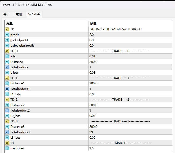Click the integer icon beside Totalorders1
Screen dimensions: 175x153
[x=7, y=89]
